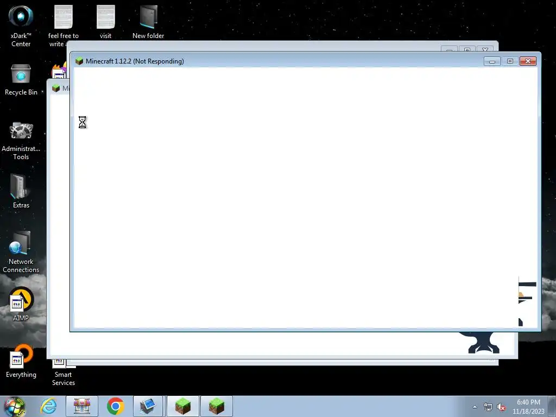Switch to the first Minecraft taskbar button
The height and width of the screenshot is (417, 556).
pyautogui.click(x=182, y=406)
